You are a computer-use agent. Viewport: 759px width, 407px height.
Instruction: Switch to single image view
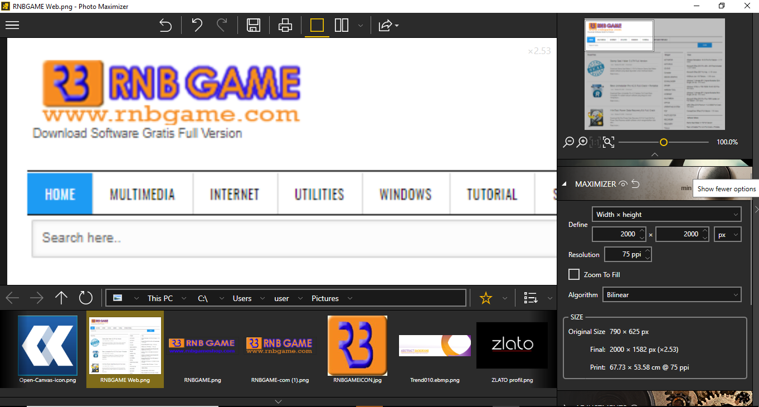tap(317, 25)
